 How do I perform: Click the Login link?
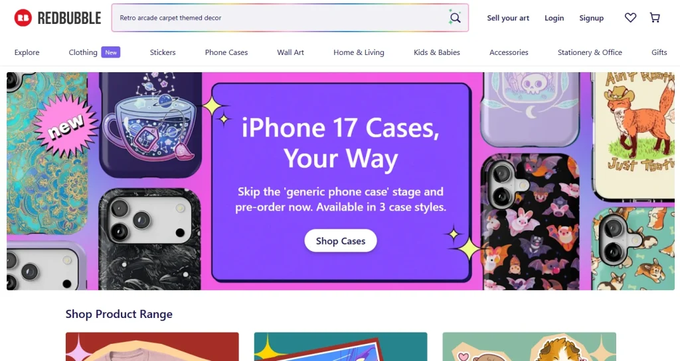point(554,18)
